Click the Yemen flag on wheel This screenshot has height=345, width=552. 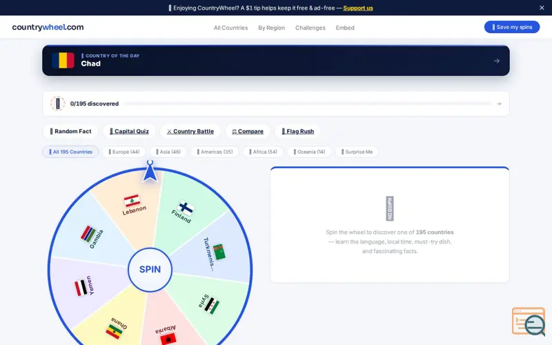tap(81, 288)
